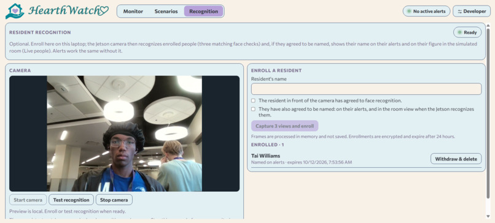Click the down arrow of the page scrollbar
495x223 pixels.
488,216
